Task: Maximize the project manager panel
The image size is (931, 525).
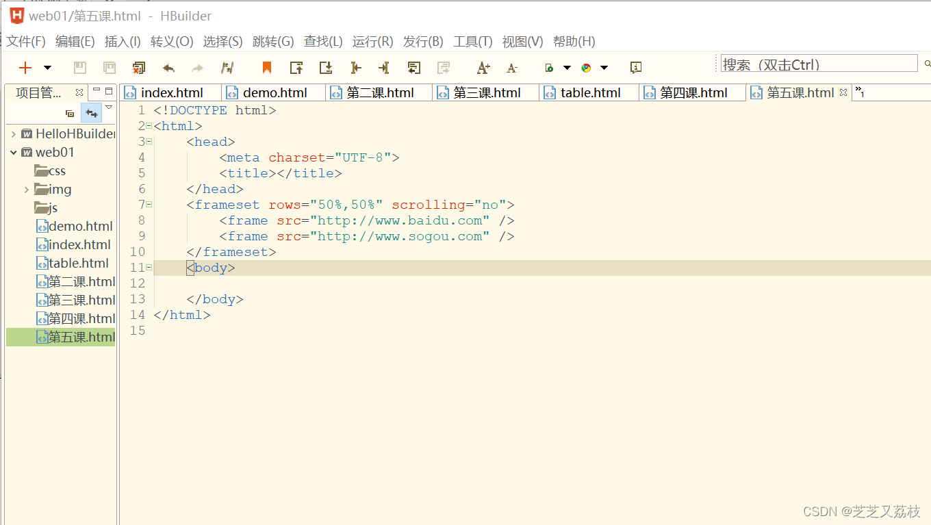Action: click(109, 90)
